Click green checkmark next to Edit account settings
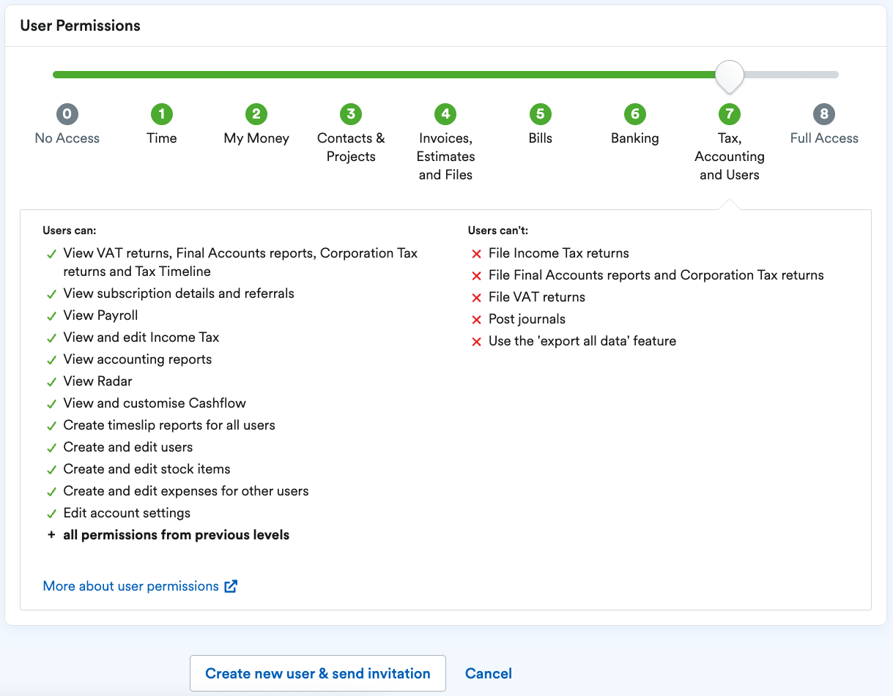The height and width of the screenshot is (696, 893). [x=51, y=514]
